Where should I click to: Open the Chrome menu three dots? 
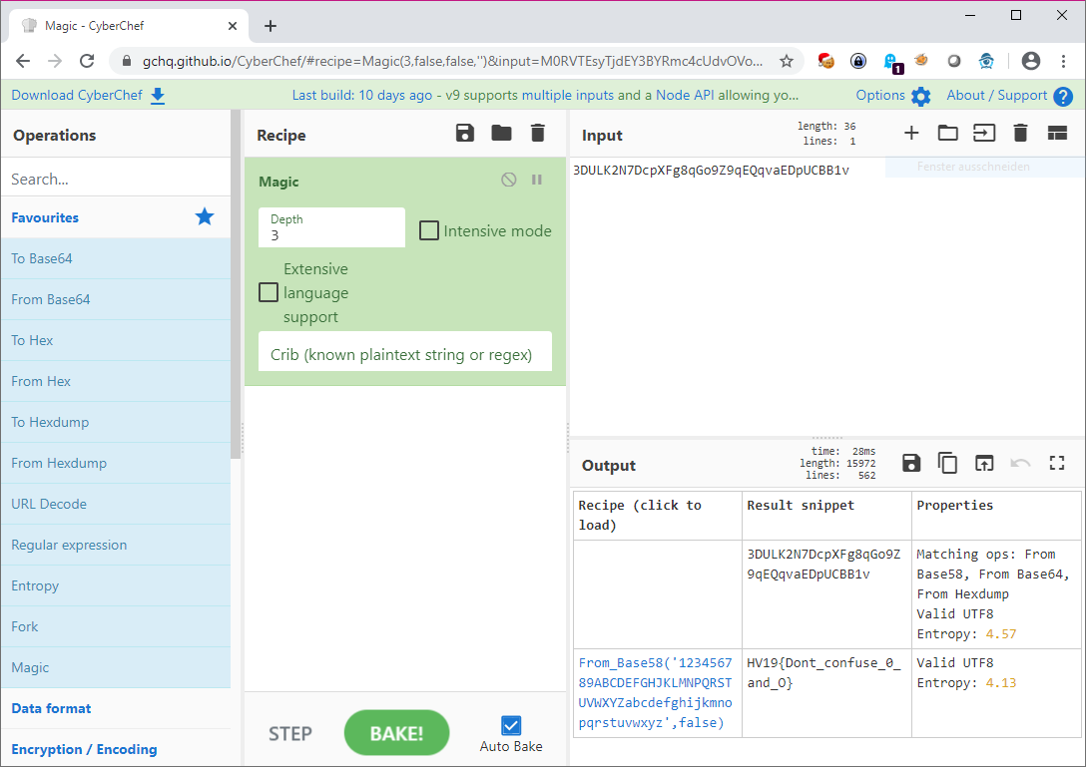1063,61
